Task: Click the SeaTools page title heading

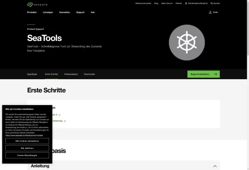Action: click(44, 38)
